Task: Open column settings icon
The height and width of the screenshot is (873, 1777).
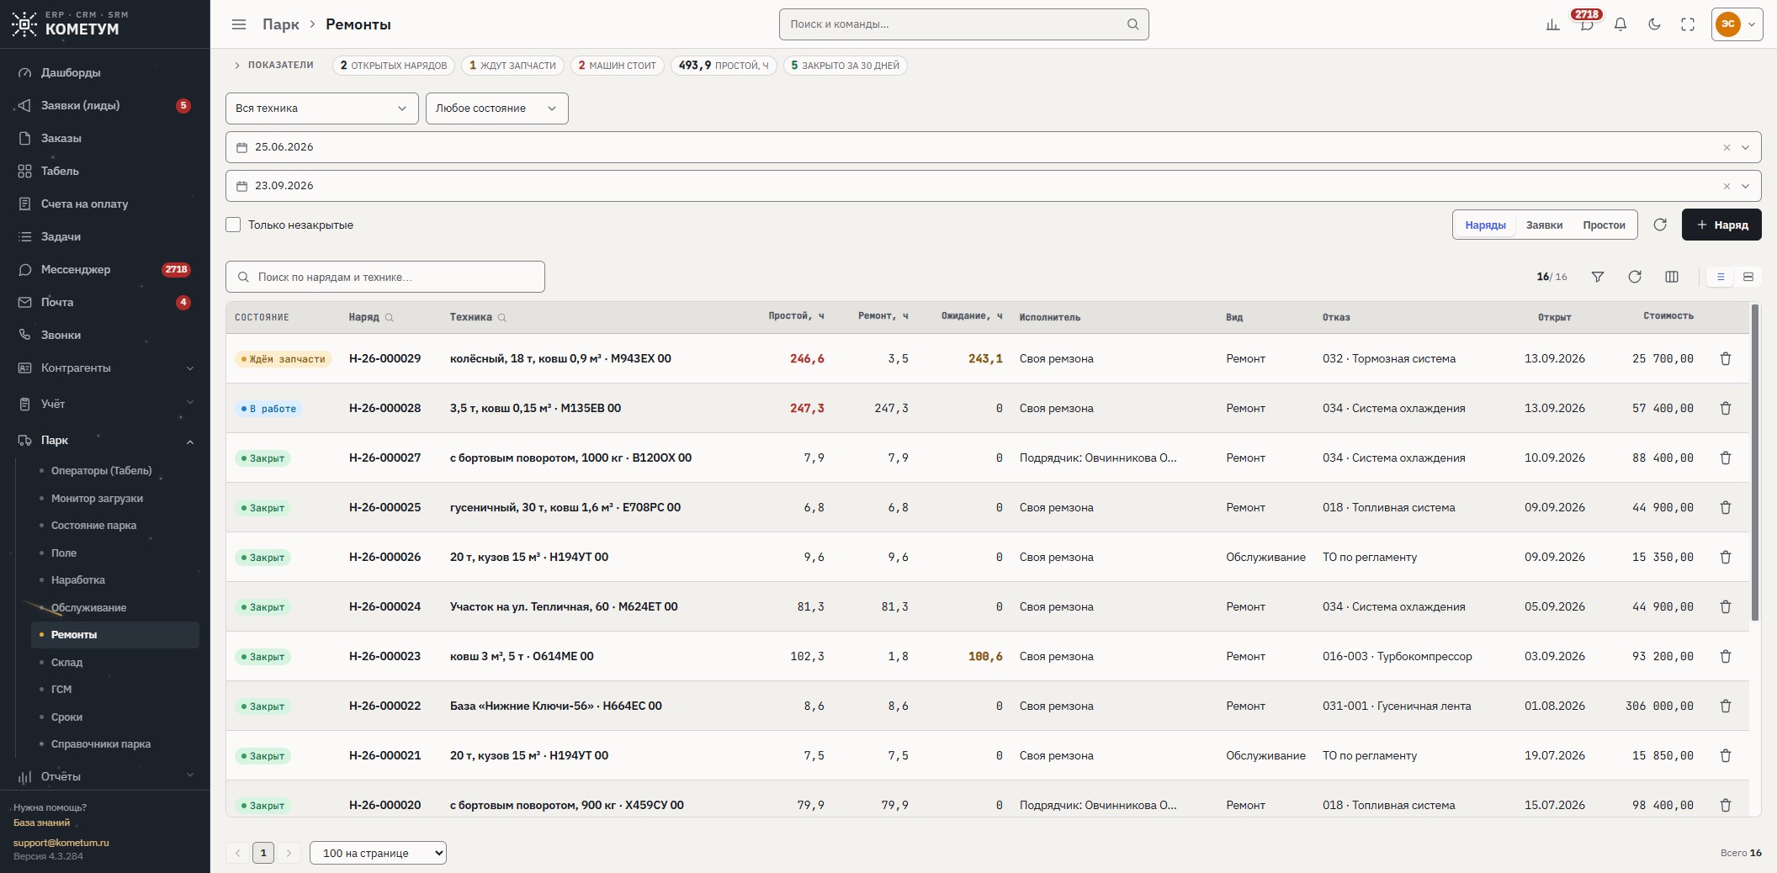Action: tap(1672, 277)
